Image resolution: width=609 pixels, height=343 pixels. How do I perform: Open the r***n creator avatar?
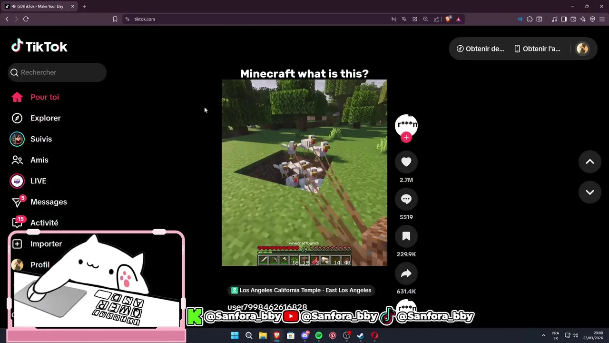point(406,125)
